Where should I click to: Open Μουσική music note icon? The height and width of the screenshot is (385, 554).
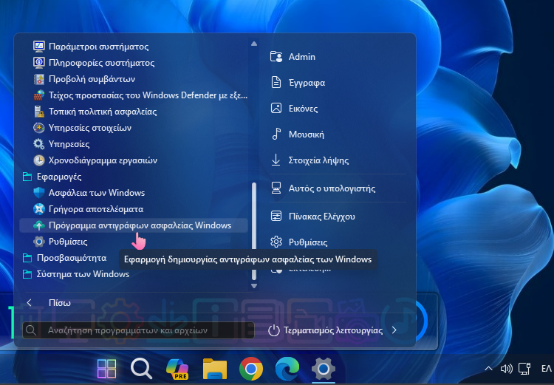click(276, 134)
